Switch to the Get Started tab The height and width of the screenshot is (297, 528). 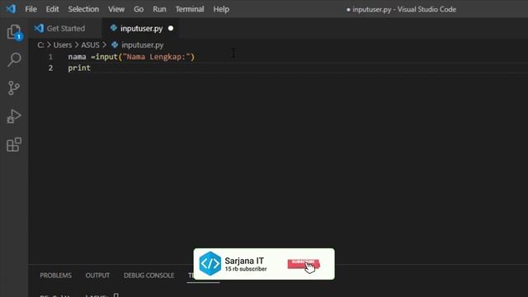tap(65, 28)
